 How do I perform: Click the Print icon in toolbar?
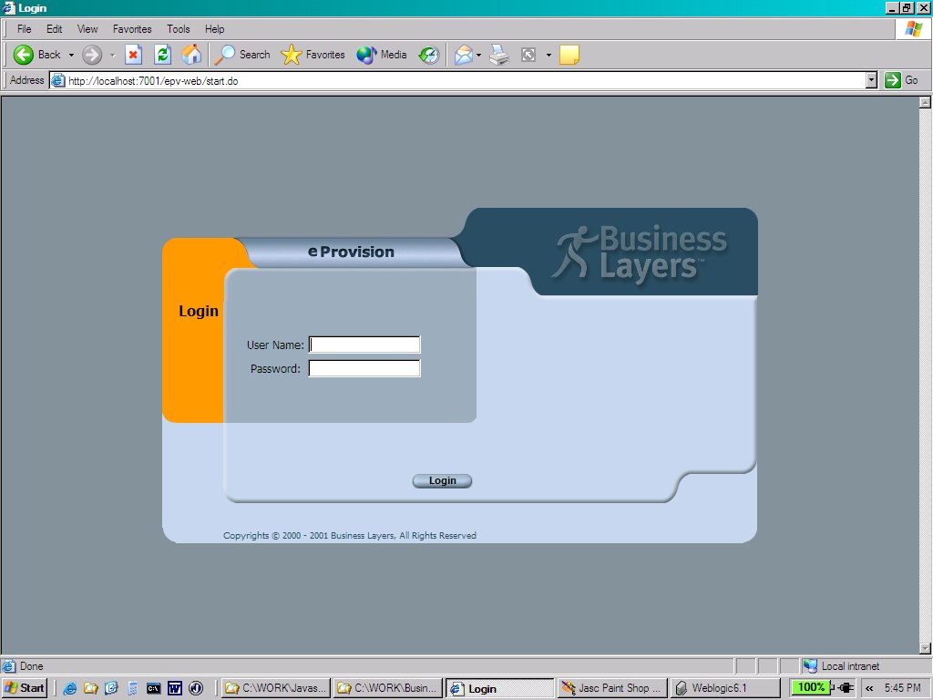pos(498,55)
